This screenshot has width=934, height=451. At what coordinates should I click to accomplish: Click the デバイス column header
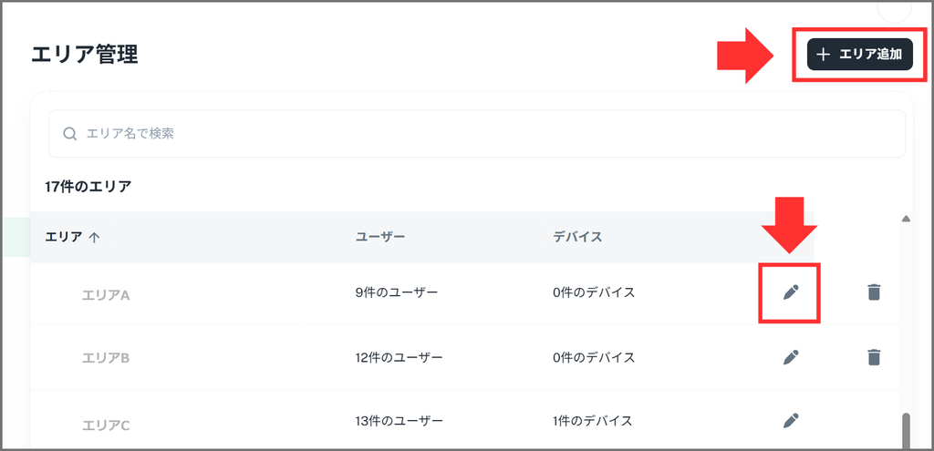[577, 237]
